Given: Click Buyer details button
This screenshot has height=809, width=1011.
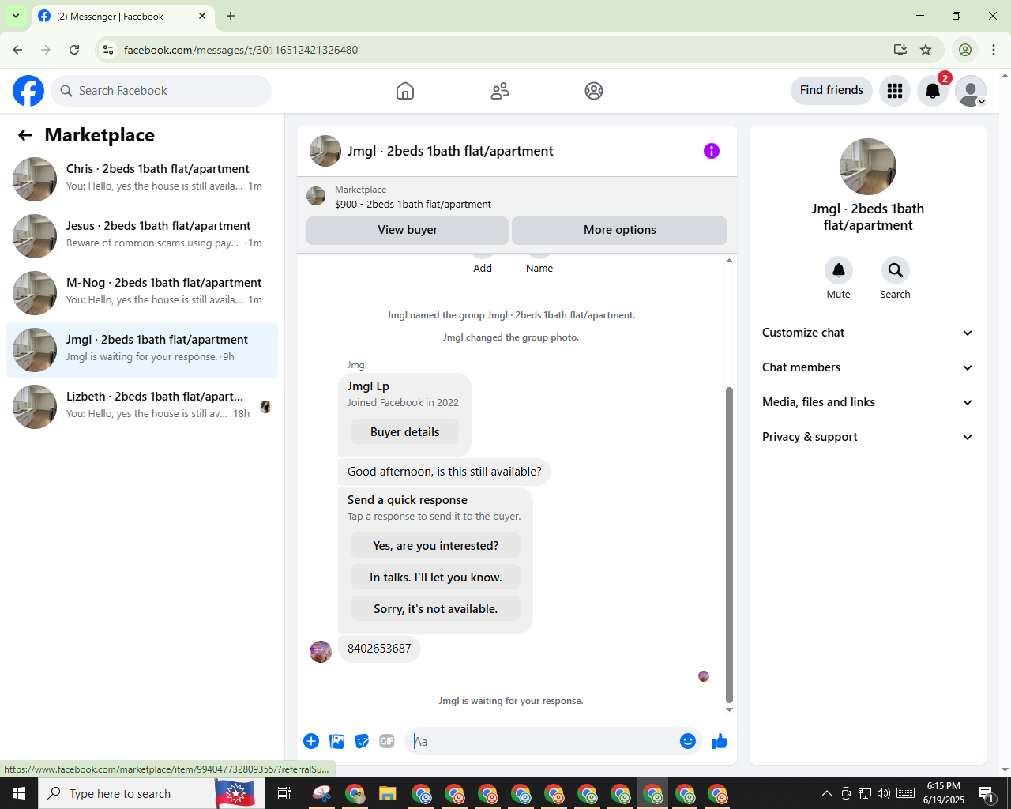Looking at the screenshot, I should pos(404,432).
